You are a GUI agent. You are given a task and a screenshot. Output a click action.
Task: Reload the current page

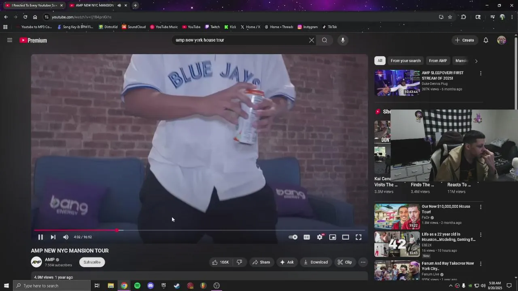point(25,17)
